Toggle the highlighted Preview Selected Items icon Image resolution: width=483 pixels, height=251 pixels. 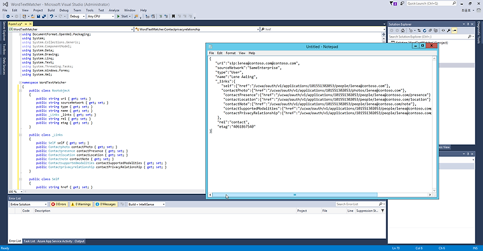[454, 30]
